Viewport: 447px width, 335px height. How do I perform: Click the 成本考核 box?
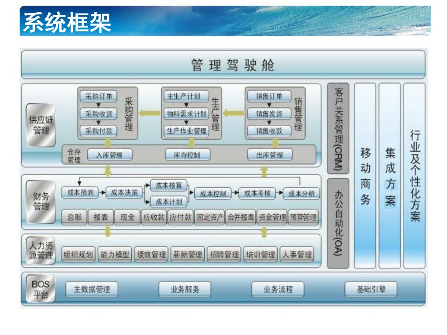coord(257,194)
